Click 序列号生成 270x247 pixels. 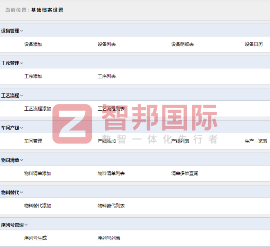pos(35,238)
